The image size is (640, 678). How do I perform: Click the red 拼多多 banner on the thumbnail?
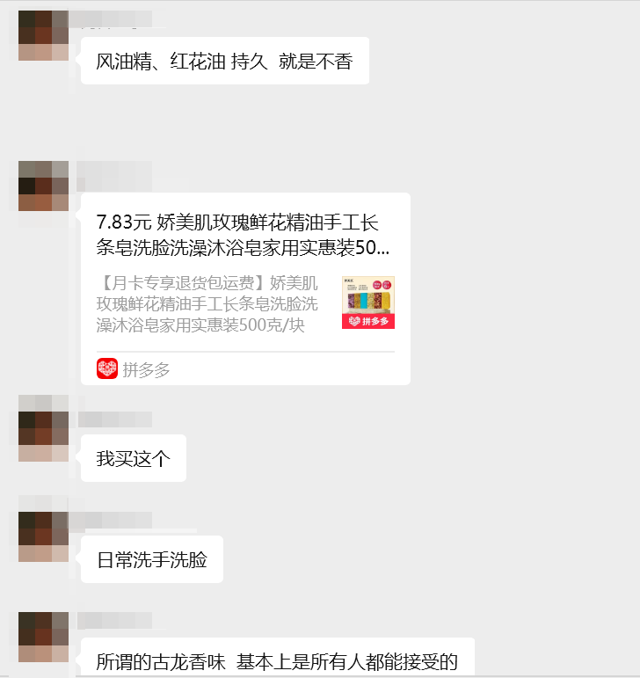(368, 321)
